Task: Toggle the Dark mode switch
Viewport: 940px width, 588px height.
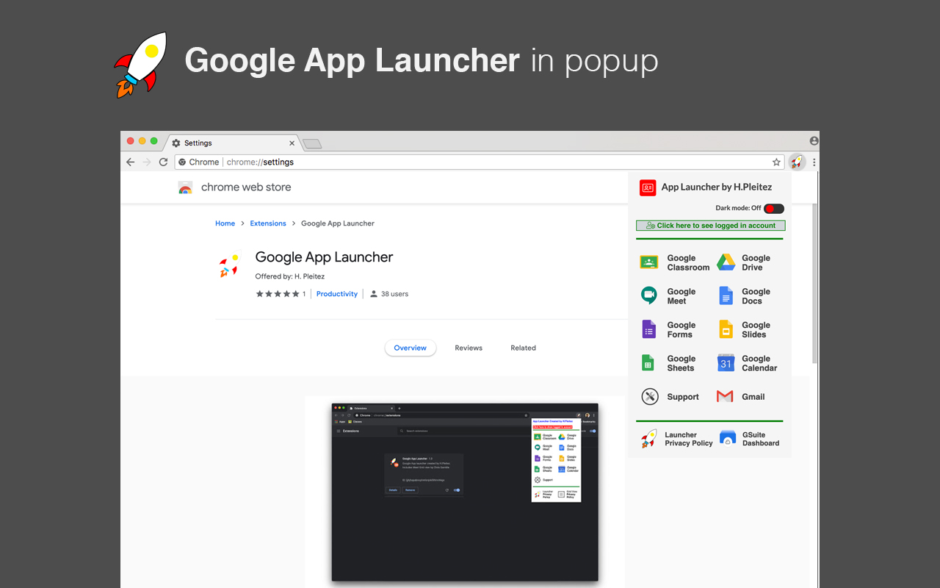Action: 774,209
